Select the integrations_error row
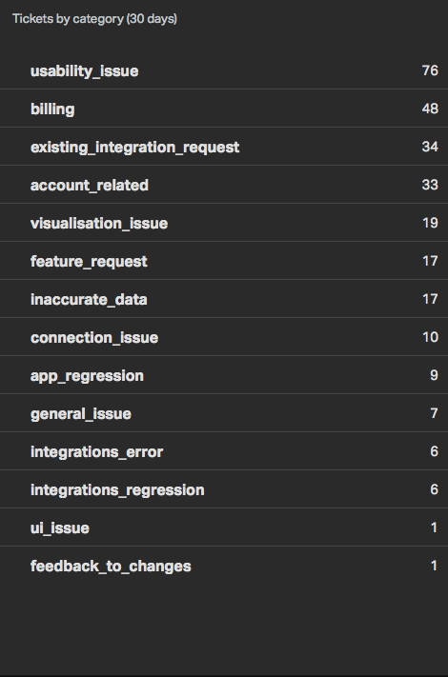The width and height of the screenshot is (448, 677). [224, 451]
